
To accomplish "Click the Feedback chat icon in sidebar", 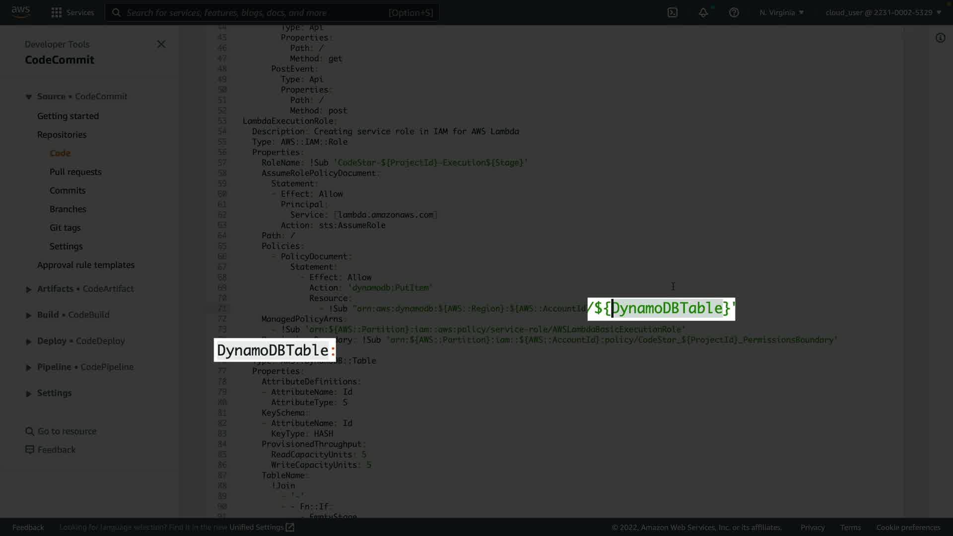I will click(30, 450).
